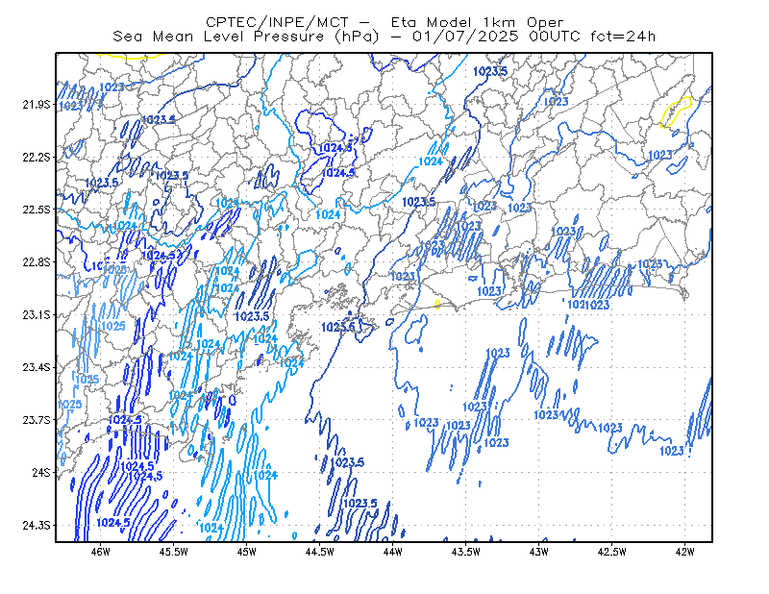Click the 45W longitude axis label
The height and width of the screenshot is (594, 769).
click(247, 552)
